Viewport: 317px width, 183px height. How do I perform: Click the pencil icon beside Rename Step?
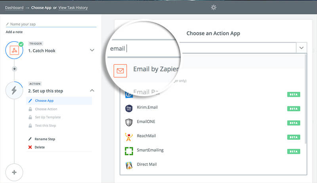(30, 139)
